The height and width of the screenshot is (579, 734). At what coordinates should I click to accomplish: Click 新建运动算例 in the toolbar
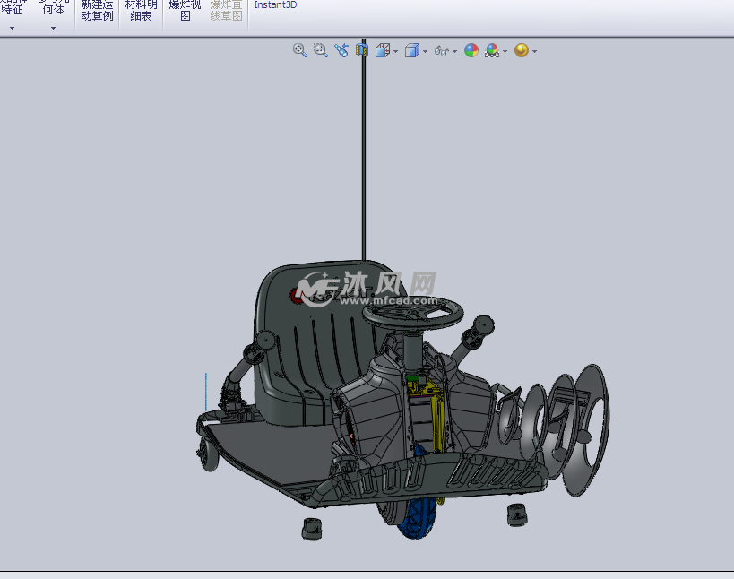pyautogui.click(x=97, y=10)
